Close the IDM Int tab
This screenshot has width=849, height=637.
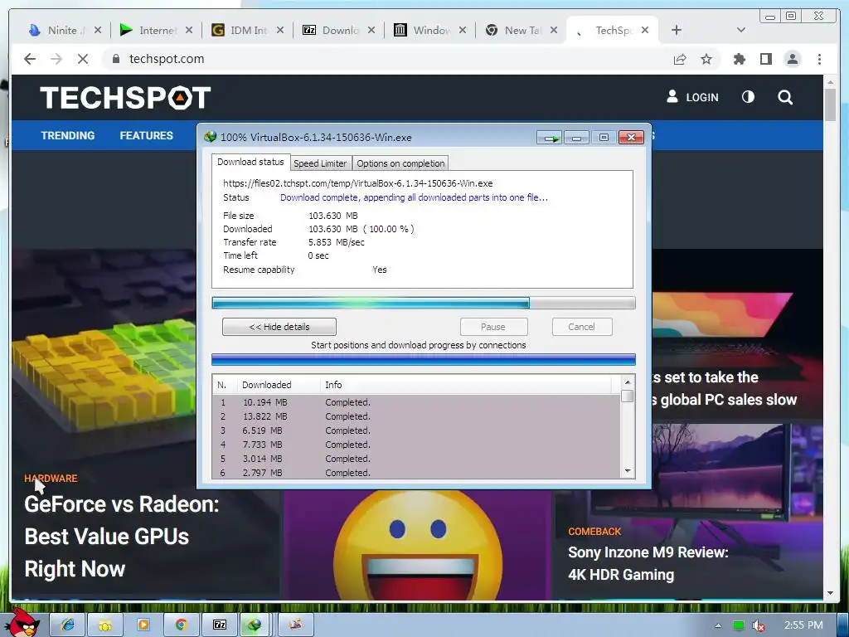[280, 31]
